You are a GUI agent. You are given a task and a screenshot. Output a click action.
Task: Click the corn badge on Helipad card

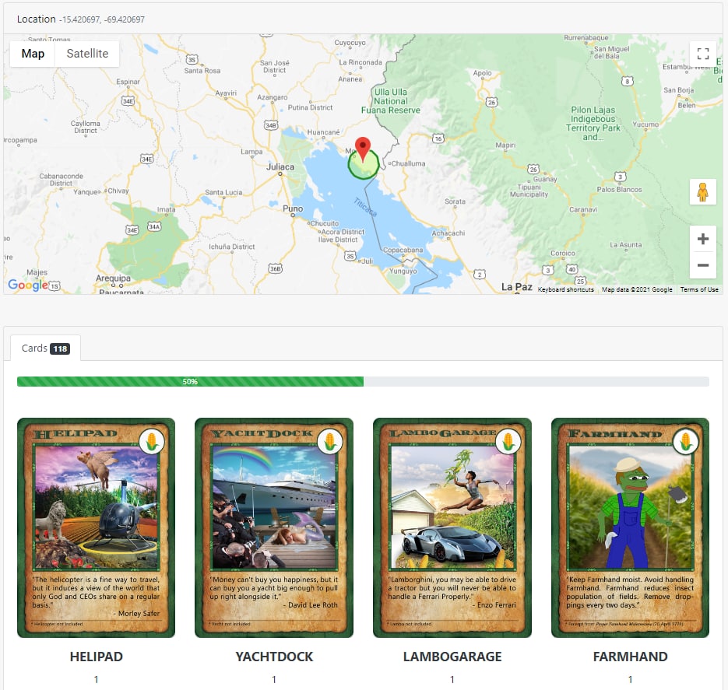point(151,441)
